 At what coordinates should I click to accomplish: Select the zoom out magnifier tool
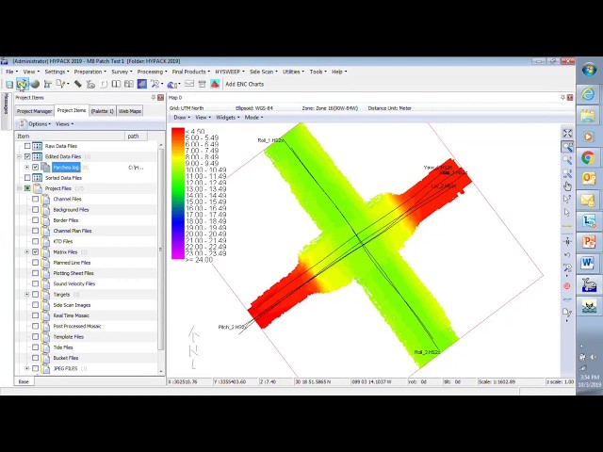(x=567, y=173)
